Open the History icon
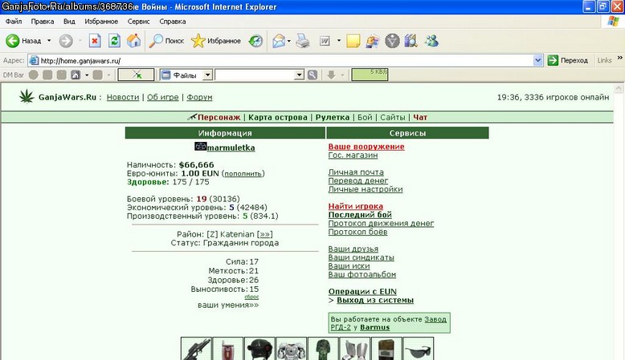 pyautogui.click(x=255, y=41)
